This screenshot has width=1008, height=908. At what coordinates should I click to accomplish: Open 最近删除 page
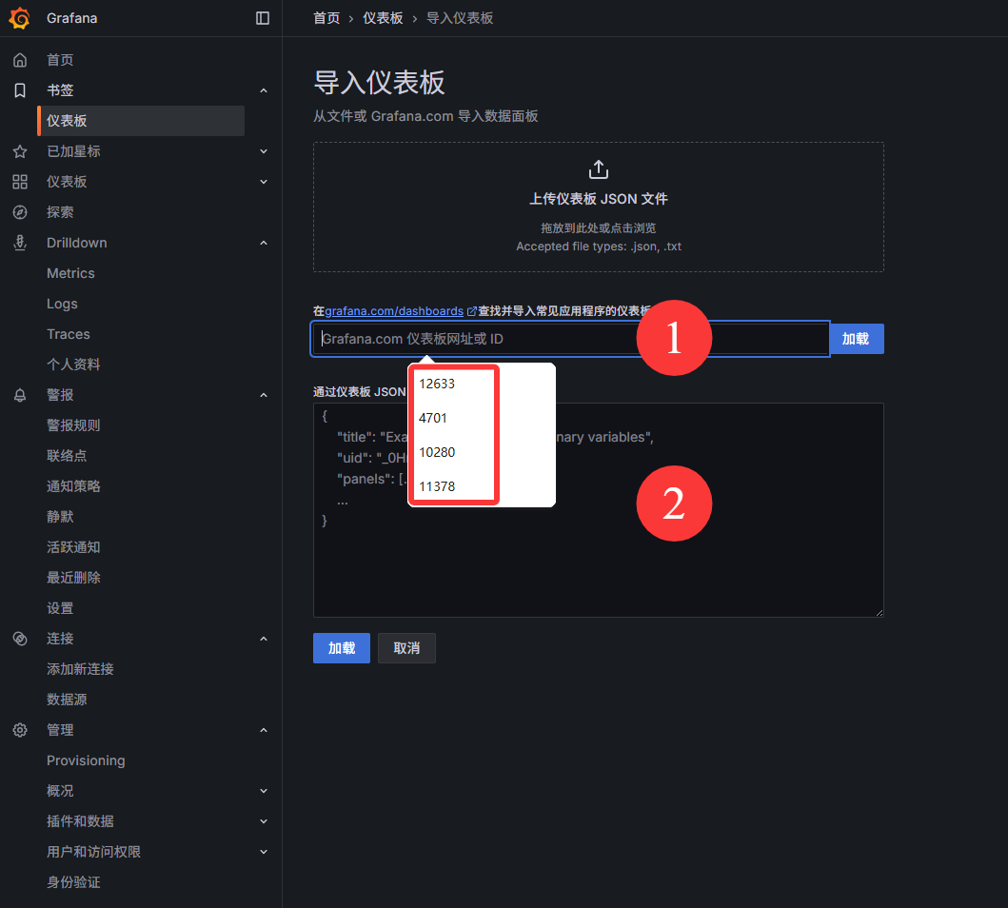pyautogui.click(x=73, y=578)
